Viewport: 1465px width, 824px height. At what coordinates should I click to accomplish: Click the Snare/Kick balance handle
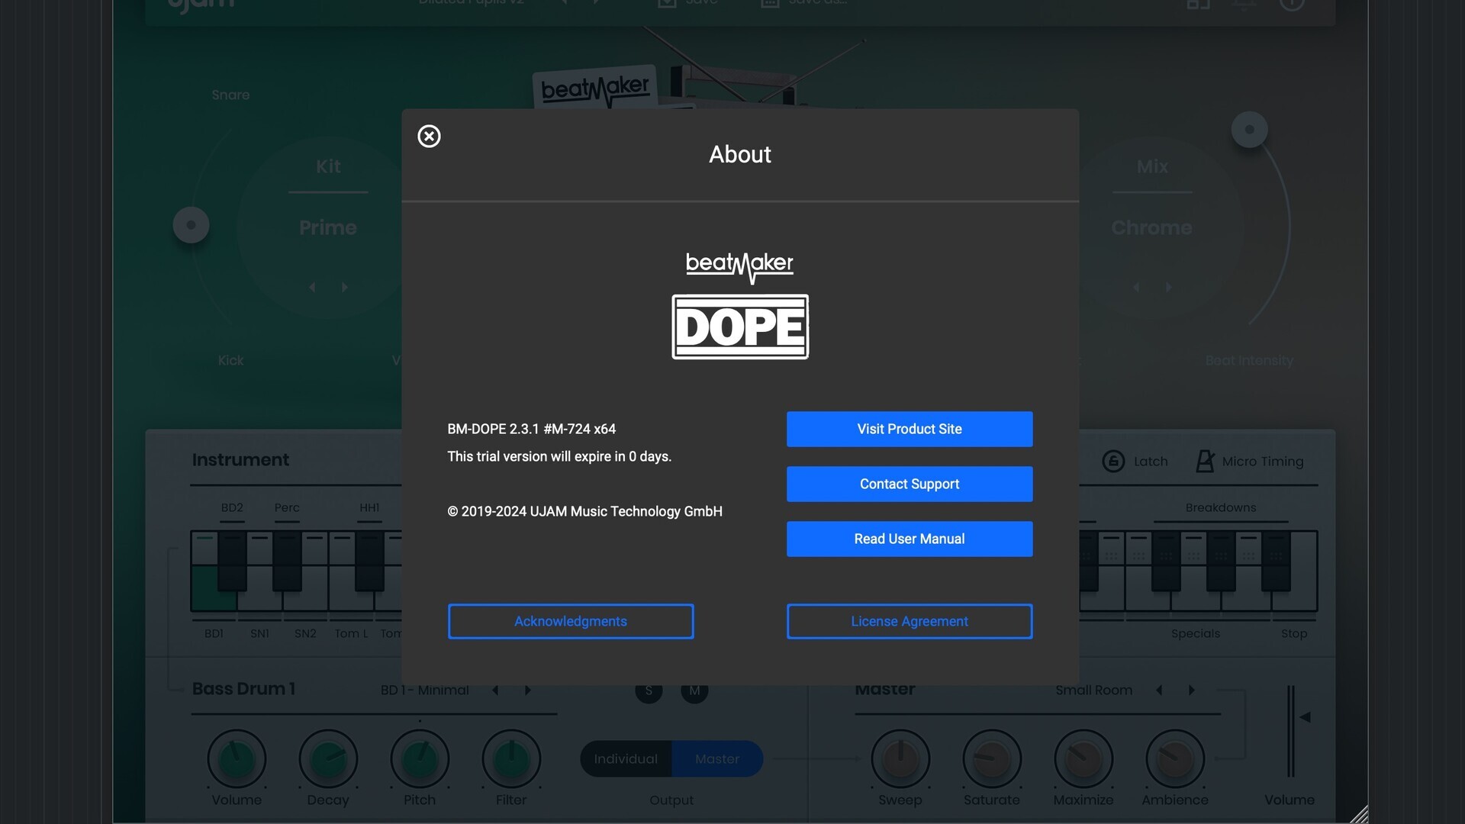[x=191, y=225]
